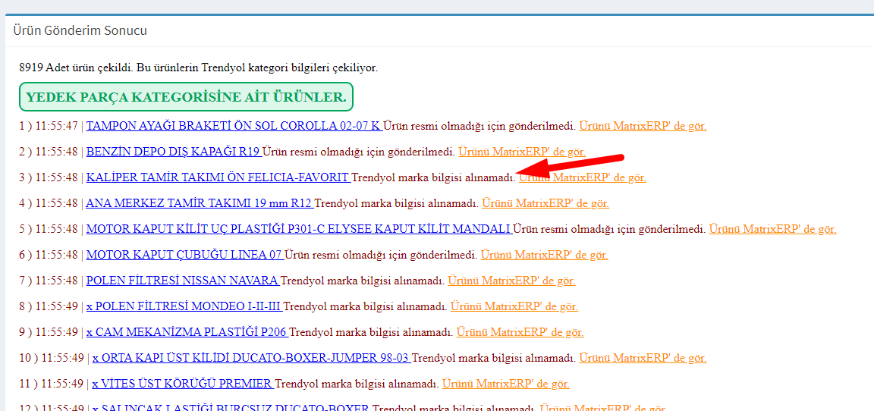Click the green YEDEK PARÇA KATEGORİSİNE AİT ÜRÜNLER banner
This screenshot has height=411, width=874.
(x=186, y=97)
